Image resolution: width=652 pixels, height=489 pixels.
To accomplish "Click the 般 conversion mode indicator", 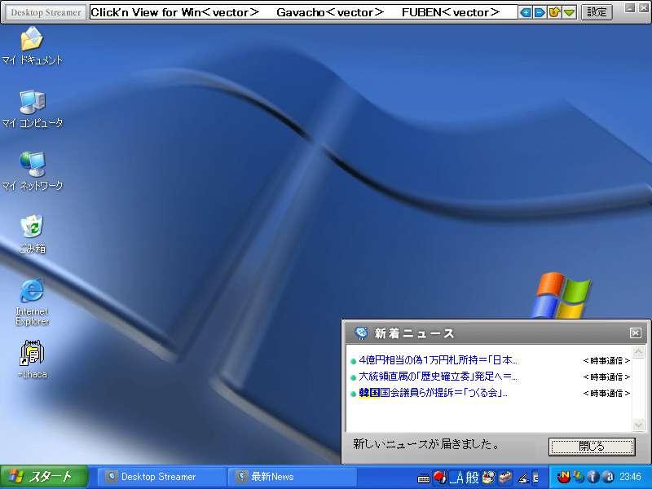I will (472, 478).
